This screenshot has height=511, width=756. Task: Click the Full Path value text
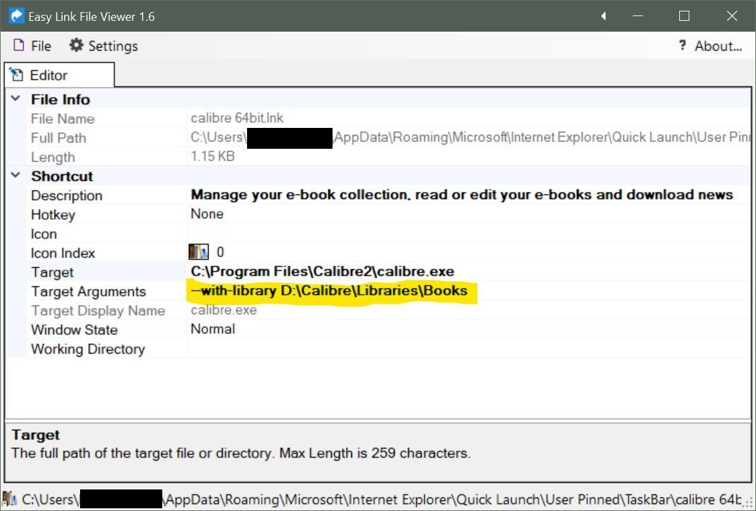pyautogui.click(x=471, y=137)
